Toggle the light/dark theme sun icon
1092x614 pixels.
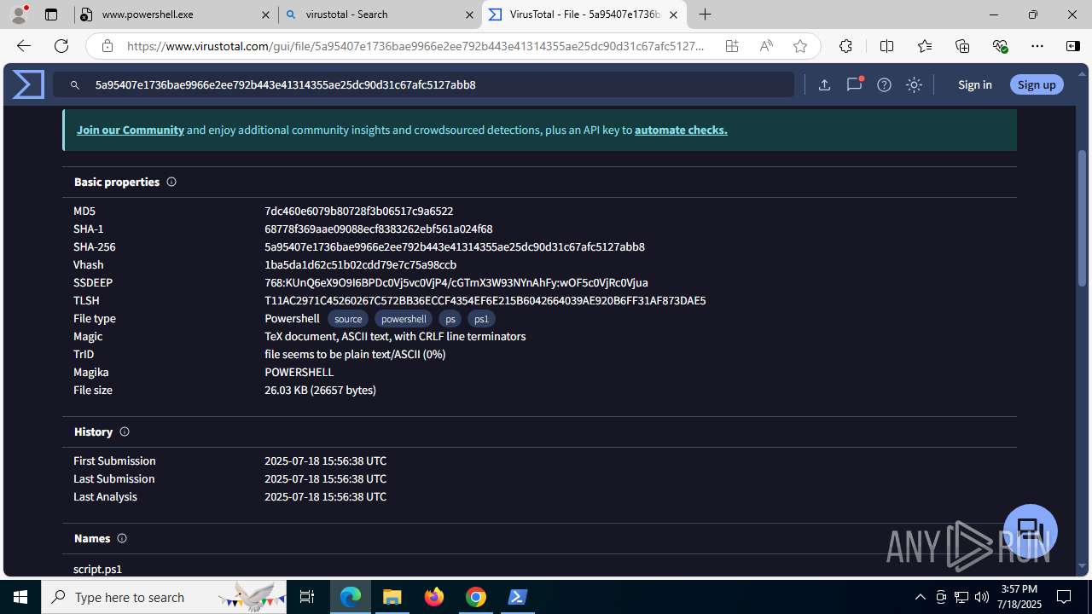914,84
